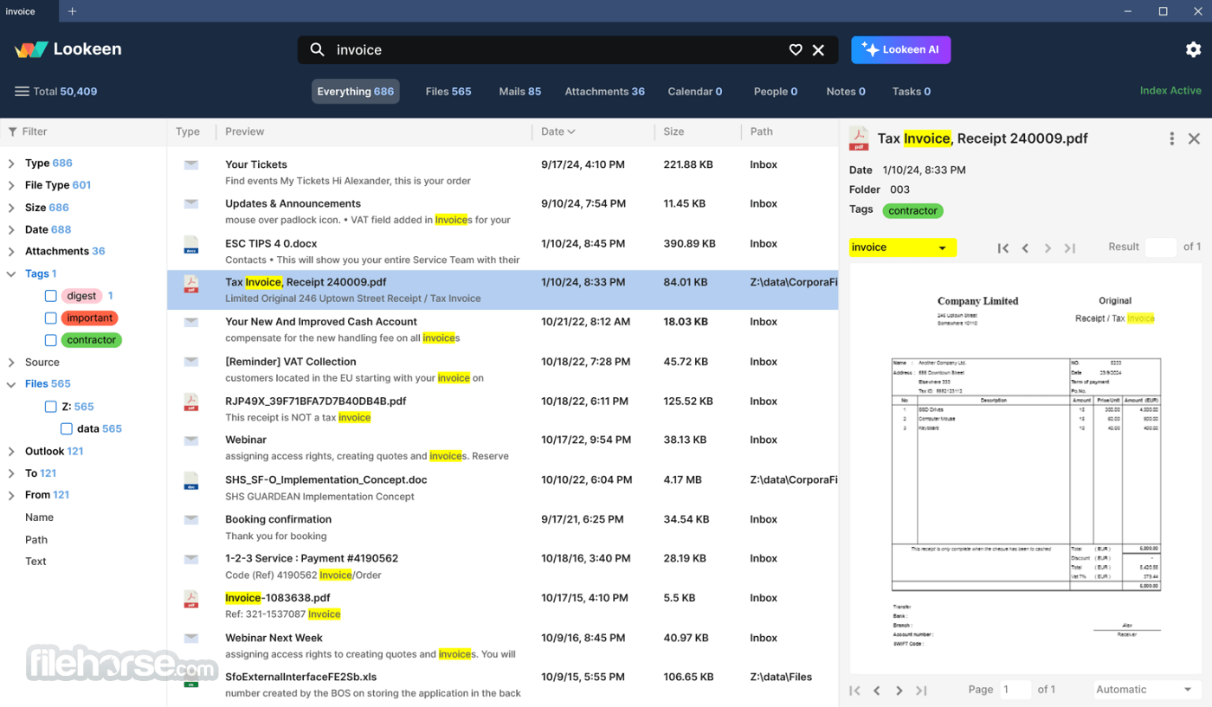Switch to the Mails 85 tab
Screen dimensions: 1212x707
(520, 92)
